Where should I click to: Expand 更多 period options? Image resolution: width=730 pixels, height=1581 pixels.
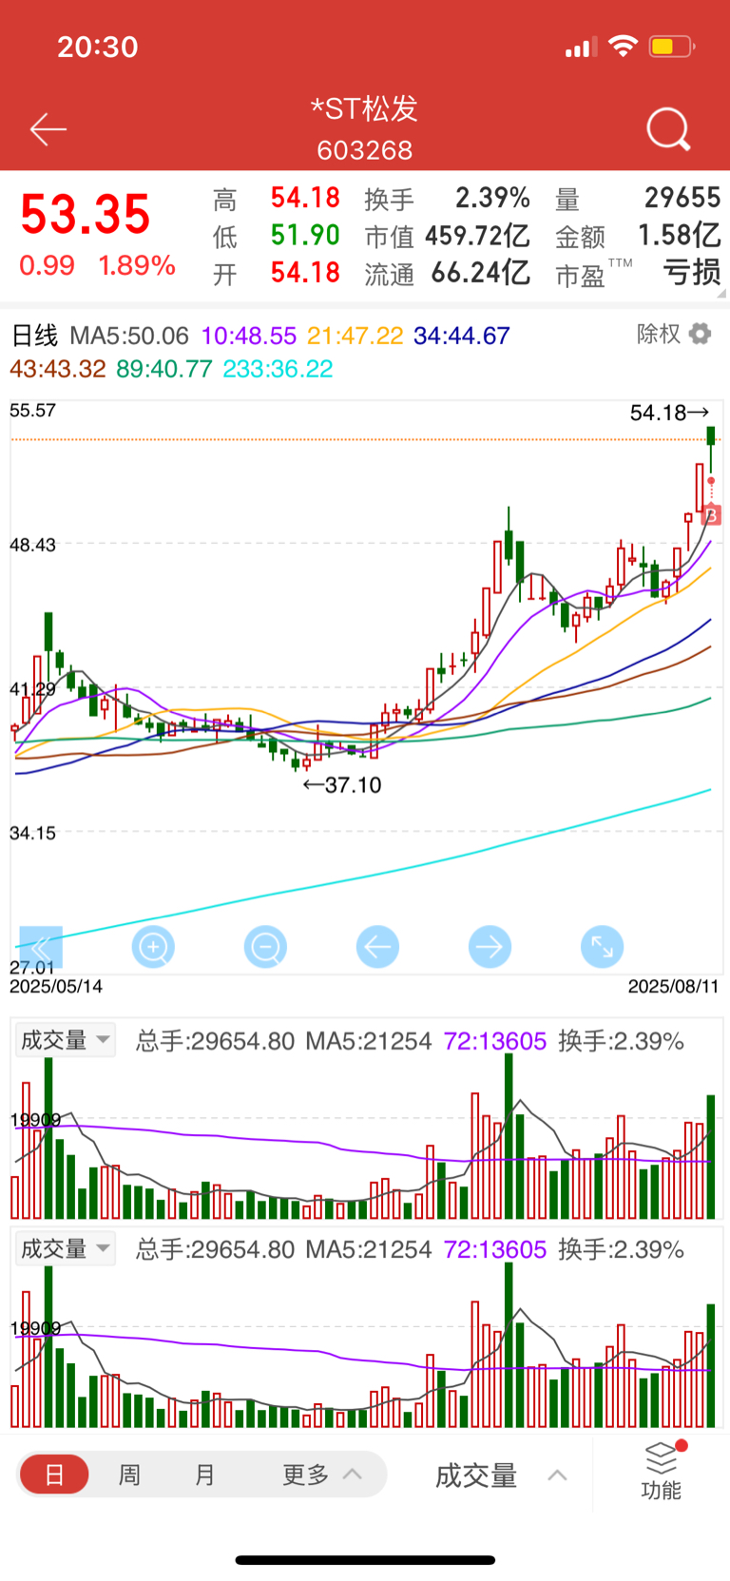coord(322,1475)
